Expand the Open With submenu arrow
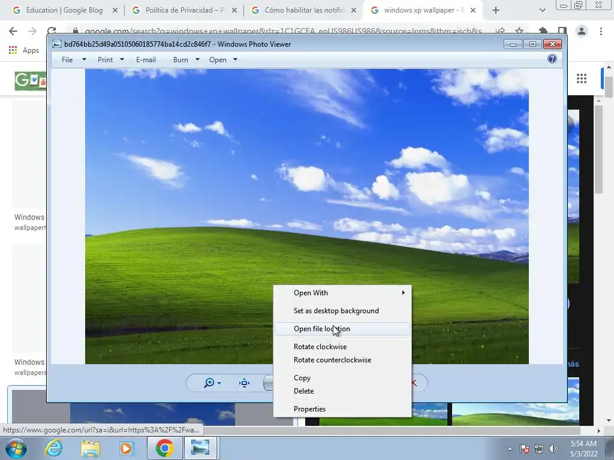614x460 pixels. (x=404, y=292)
